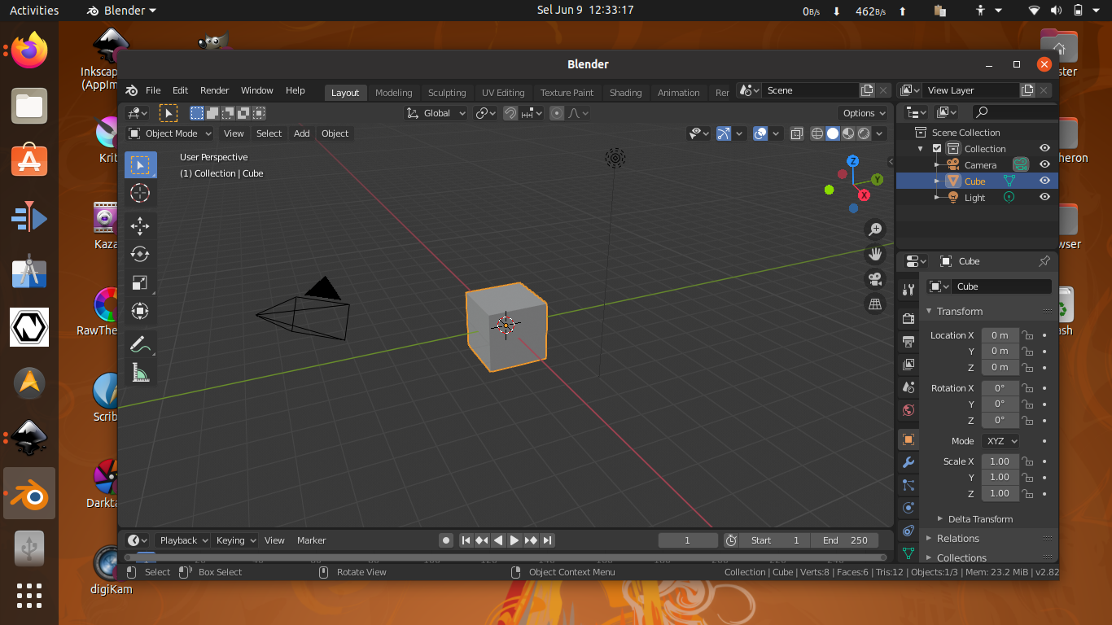Open the File menu
Screen dimensions: 1112x625
pyautogui.click(x=153, y=90)
